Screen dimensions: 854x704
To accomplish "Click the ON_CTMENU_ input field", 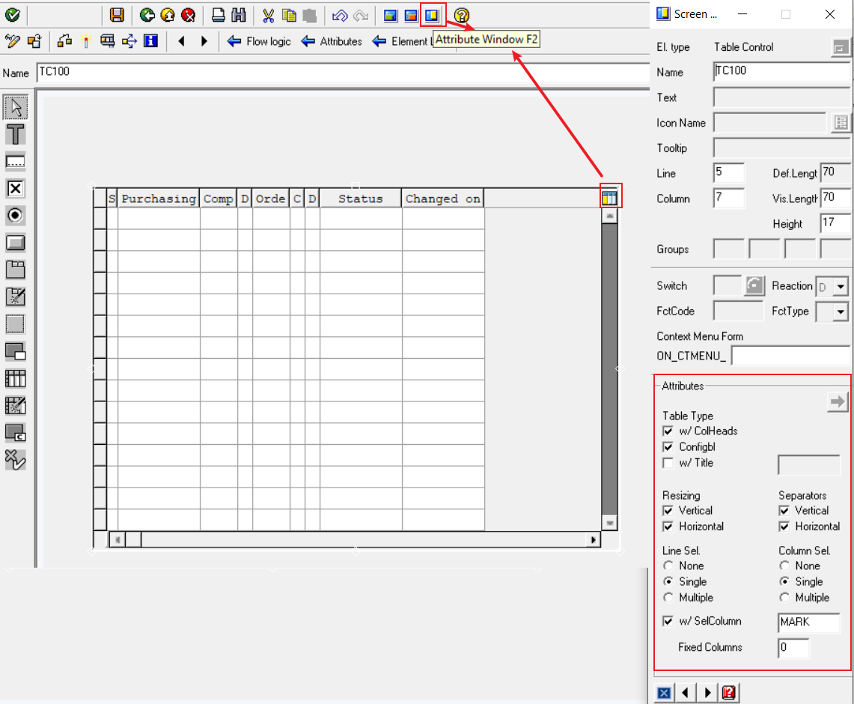I will click(x=790, y=356).
